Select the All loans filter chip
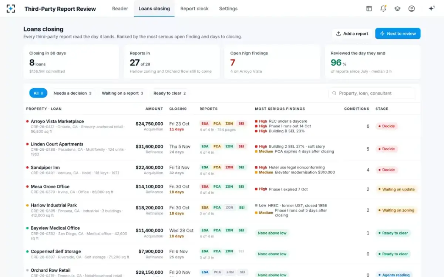The width and height of the screenshot is (444, 277). point(38,93)
